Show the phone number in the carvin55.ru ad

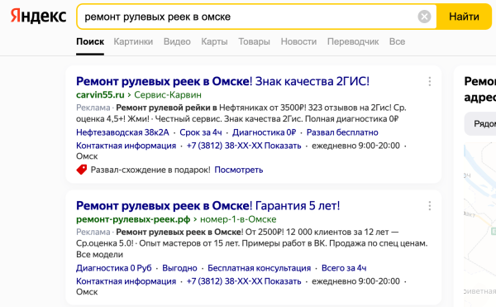(x=244, y=146)
